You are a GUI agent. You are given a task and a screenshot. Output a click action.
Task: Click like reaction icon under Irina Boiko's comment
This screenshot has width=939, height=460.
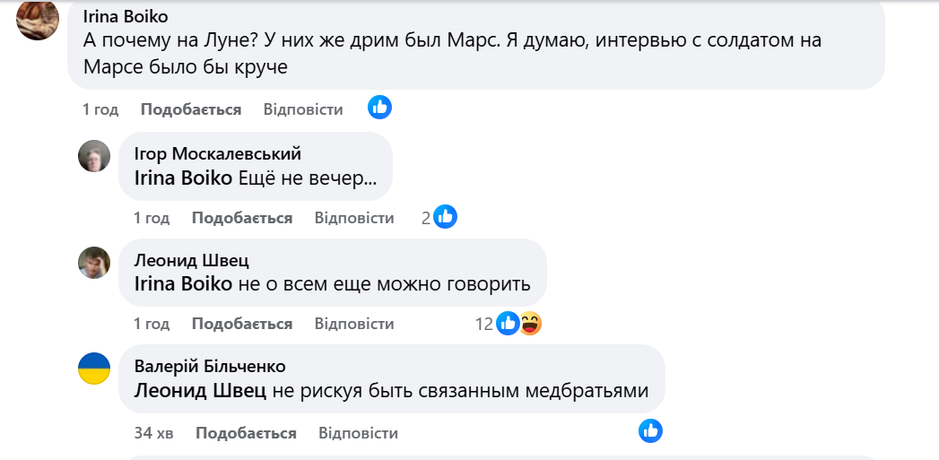click(380, 108)
